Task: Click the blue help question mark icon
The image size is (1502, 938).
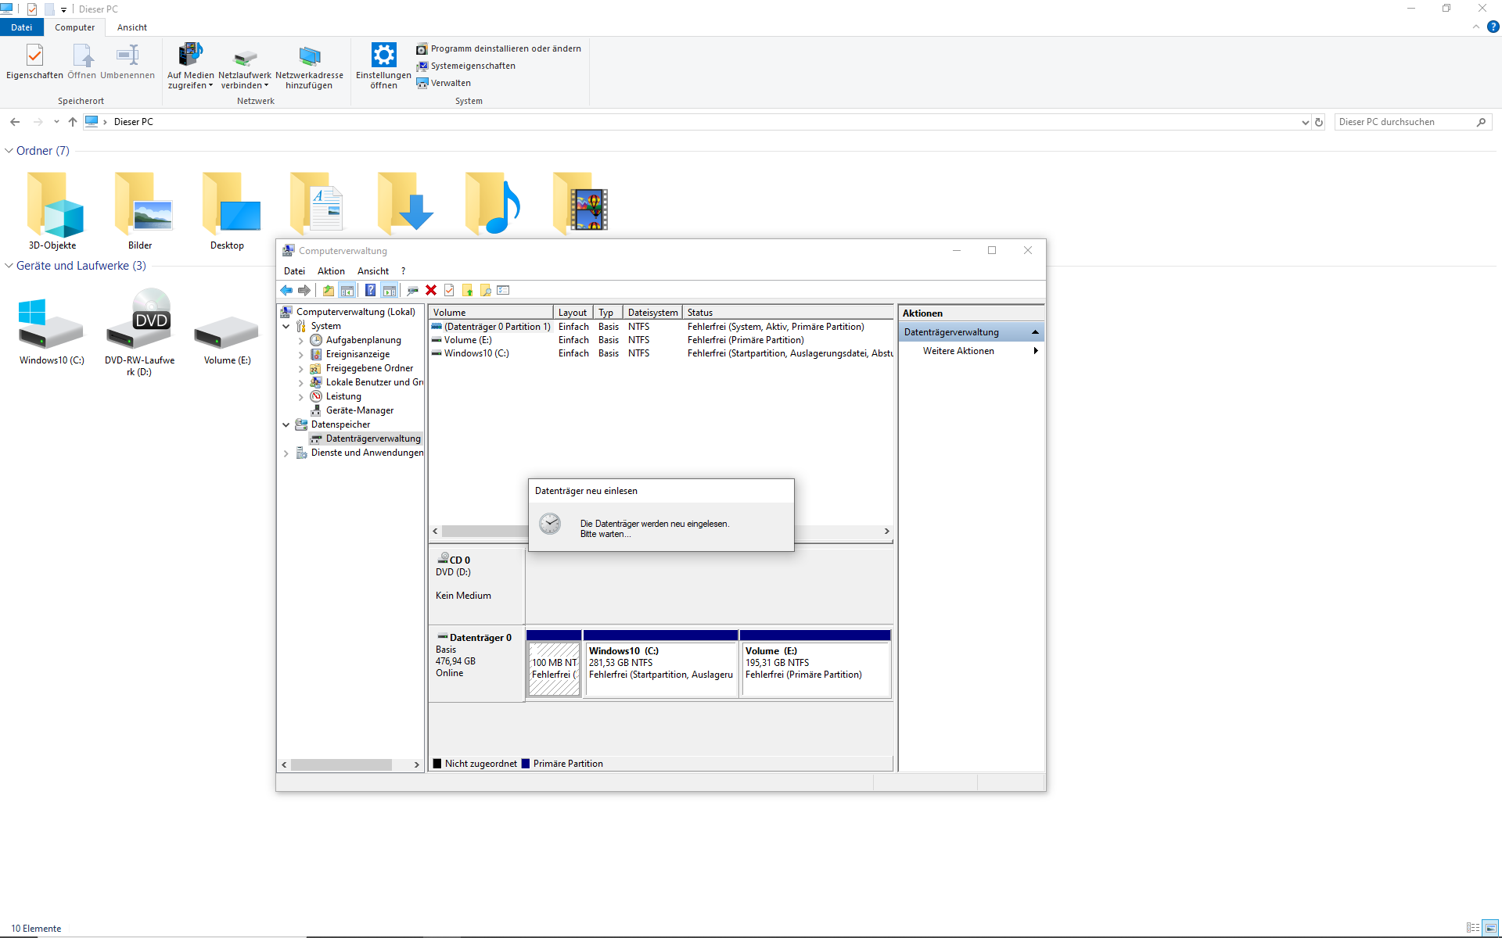Action: tap(370, 291)
